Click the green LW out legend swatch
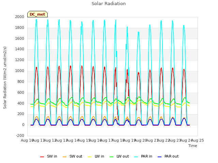 click(111, 157)
